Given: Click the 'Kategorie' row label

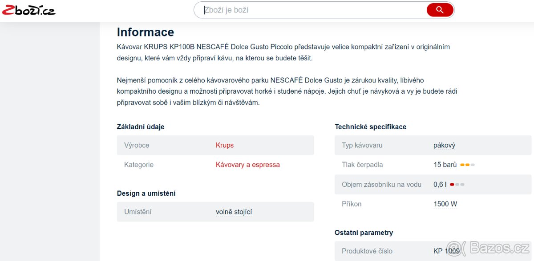Looking at the screenshot, I should (x=139, y=165).
